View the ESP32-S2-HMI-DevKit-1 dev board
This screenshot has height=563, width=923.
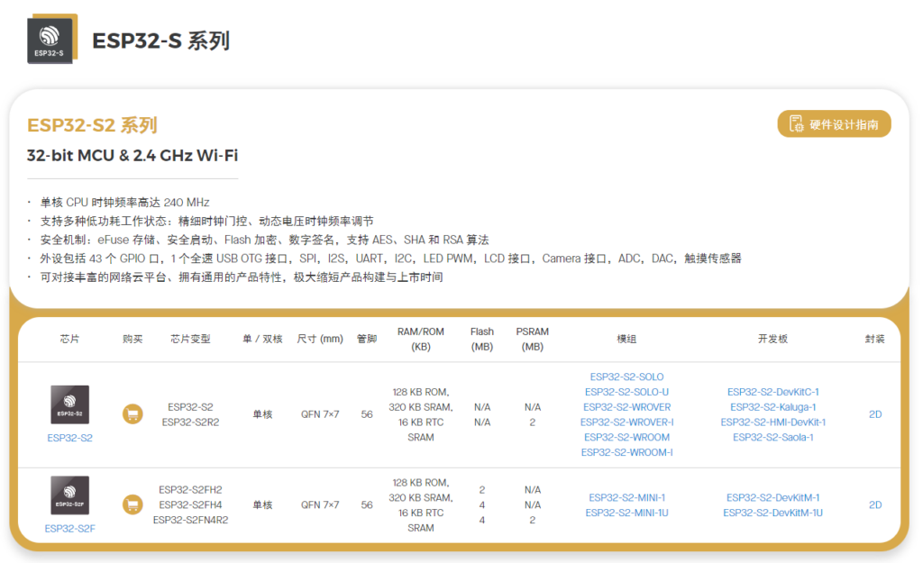772,422
